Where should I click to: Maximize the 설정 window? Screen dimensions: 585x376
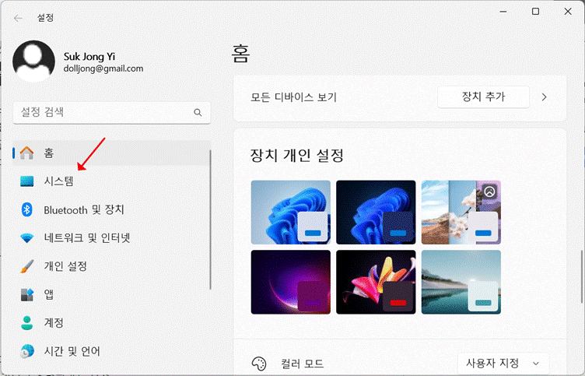(x=535, y=12)
